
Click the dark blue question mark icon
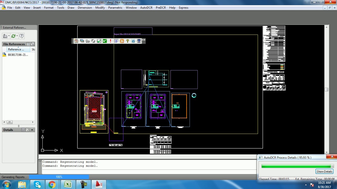click(x=139, y=41)
